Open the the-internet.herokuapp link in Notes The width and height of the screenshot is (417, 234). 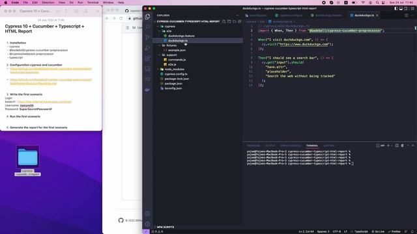tap(44, 101)
